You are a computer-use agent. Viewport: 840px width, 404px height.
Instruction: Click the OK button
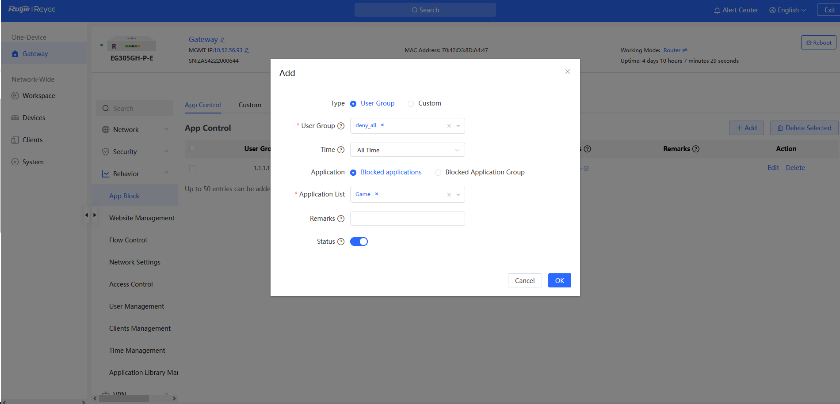tap(560, 280)
